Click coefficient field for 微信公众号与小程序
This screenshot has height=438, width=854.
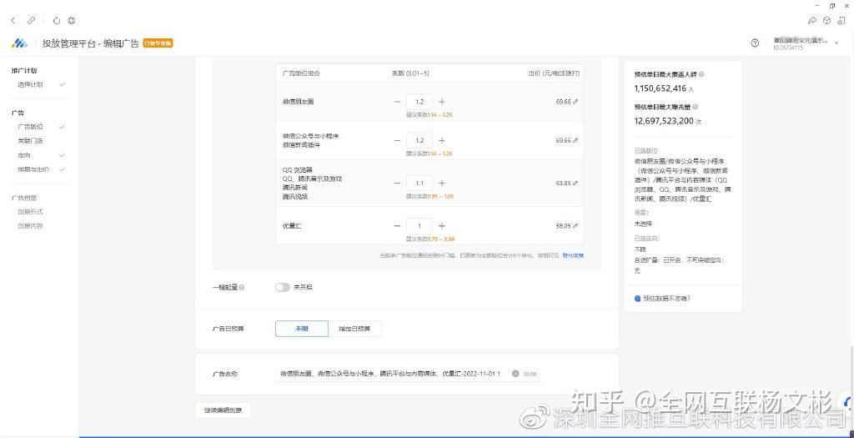(x=419, y=140)
